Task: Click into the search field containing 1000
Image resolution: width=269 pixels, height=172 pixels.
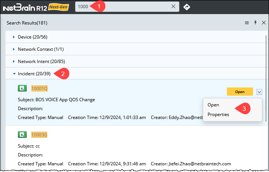Action: tap(127, 7)
